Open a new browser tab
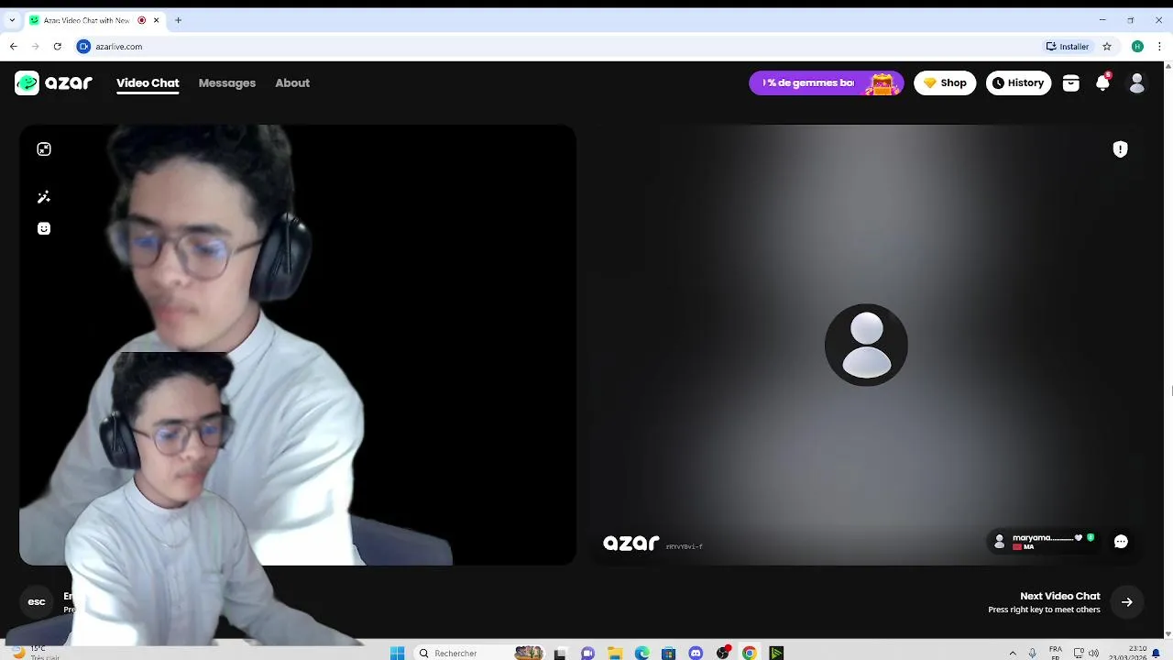1173x660 pixels. click(x=178, y=20)
